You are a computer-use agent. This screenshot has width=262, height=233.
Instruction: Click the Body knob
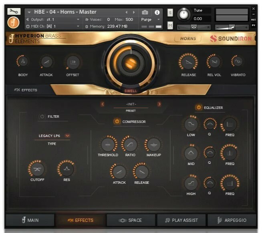click(23, 62)
